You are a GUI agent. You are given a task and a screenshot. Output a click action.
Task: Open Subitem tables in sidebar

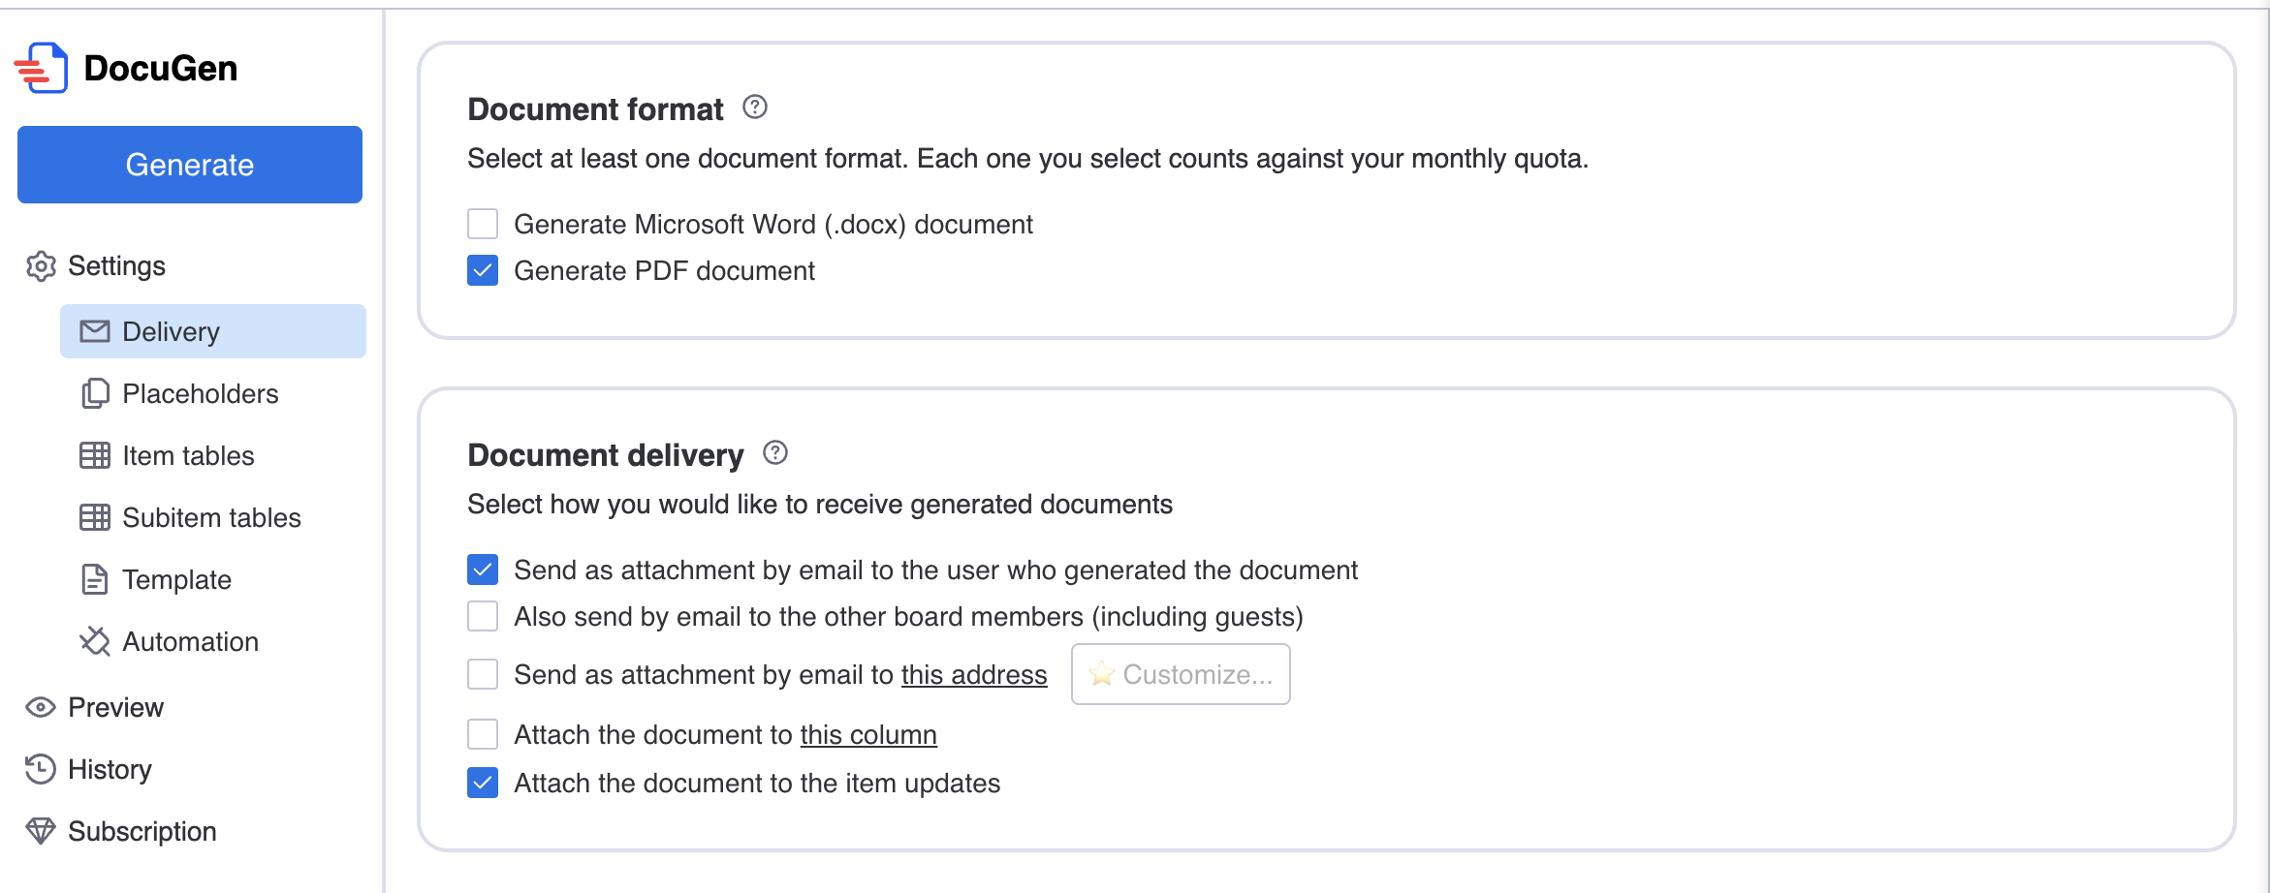click(x=213, y=517)
